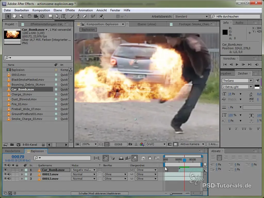Step to next frame in Vorschau panel
Image resolution: width=264 pixels, height=198 pixels.
(x=243, y=65)
